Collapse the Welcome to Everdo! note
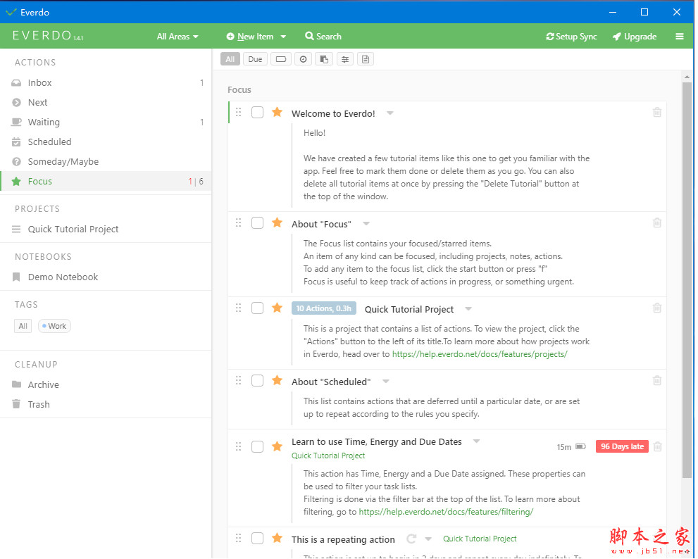Viewport: 698px width, 559px height. point(390,113)
